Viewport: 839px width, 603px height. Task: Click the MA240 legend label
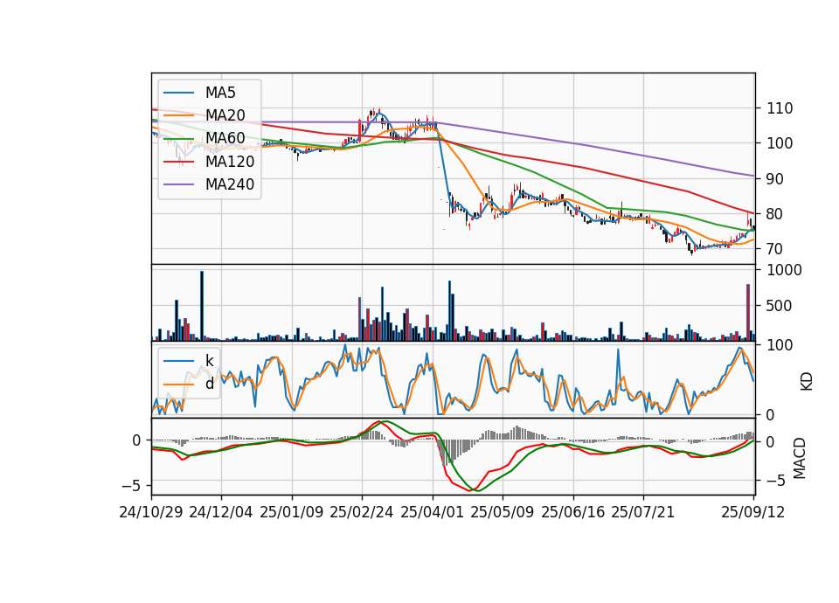click(x=230, y=184)
